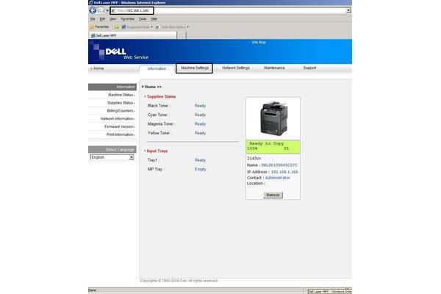
Task: Go to the Home link
Action: coord(98,68)
